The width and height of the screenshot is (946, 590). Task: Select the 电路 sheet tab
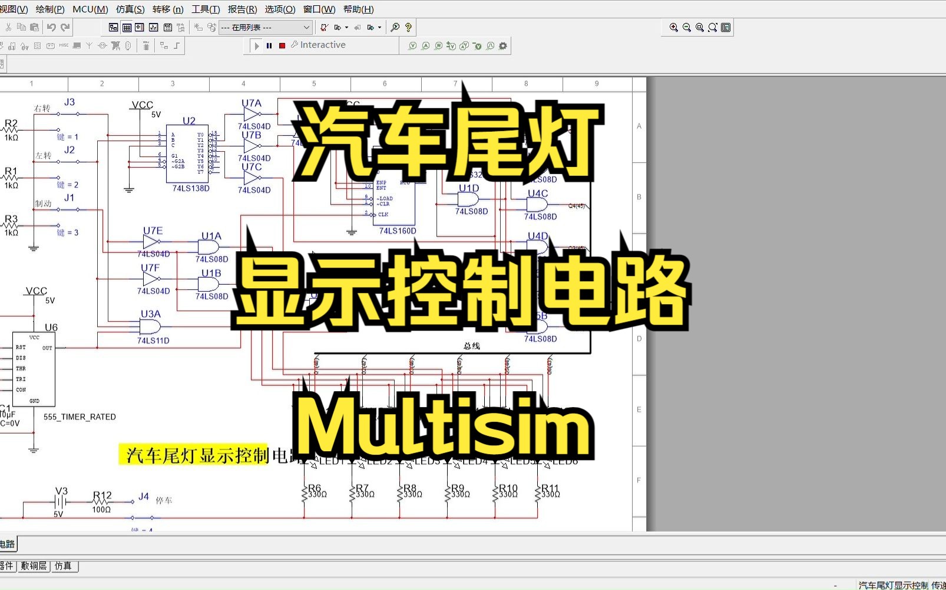coord(8,544)
